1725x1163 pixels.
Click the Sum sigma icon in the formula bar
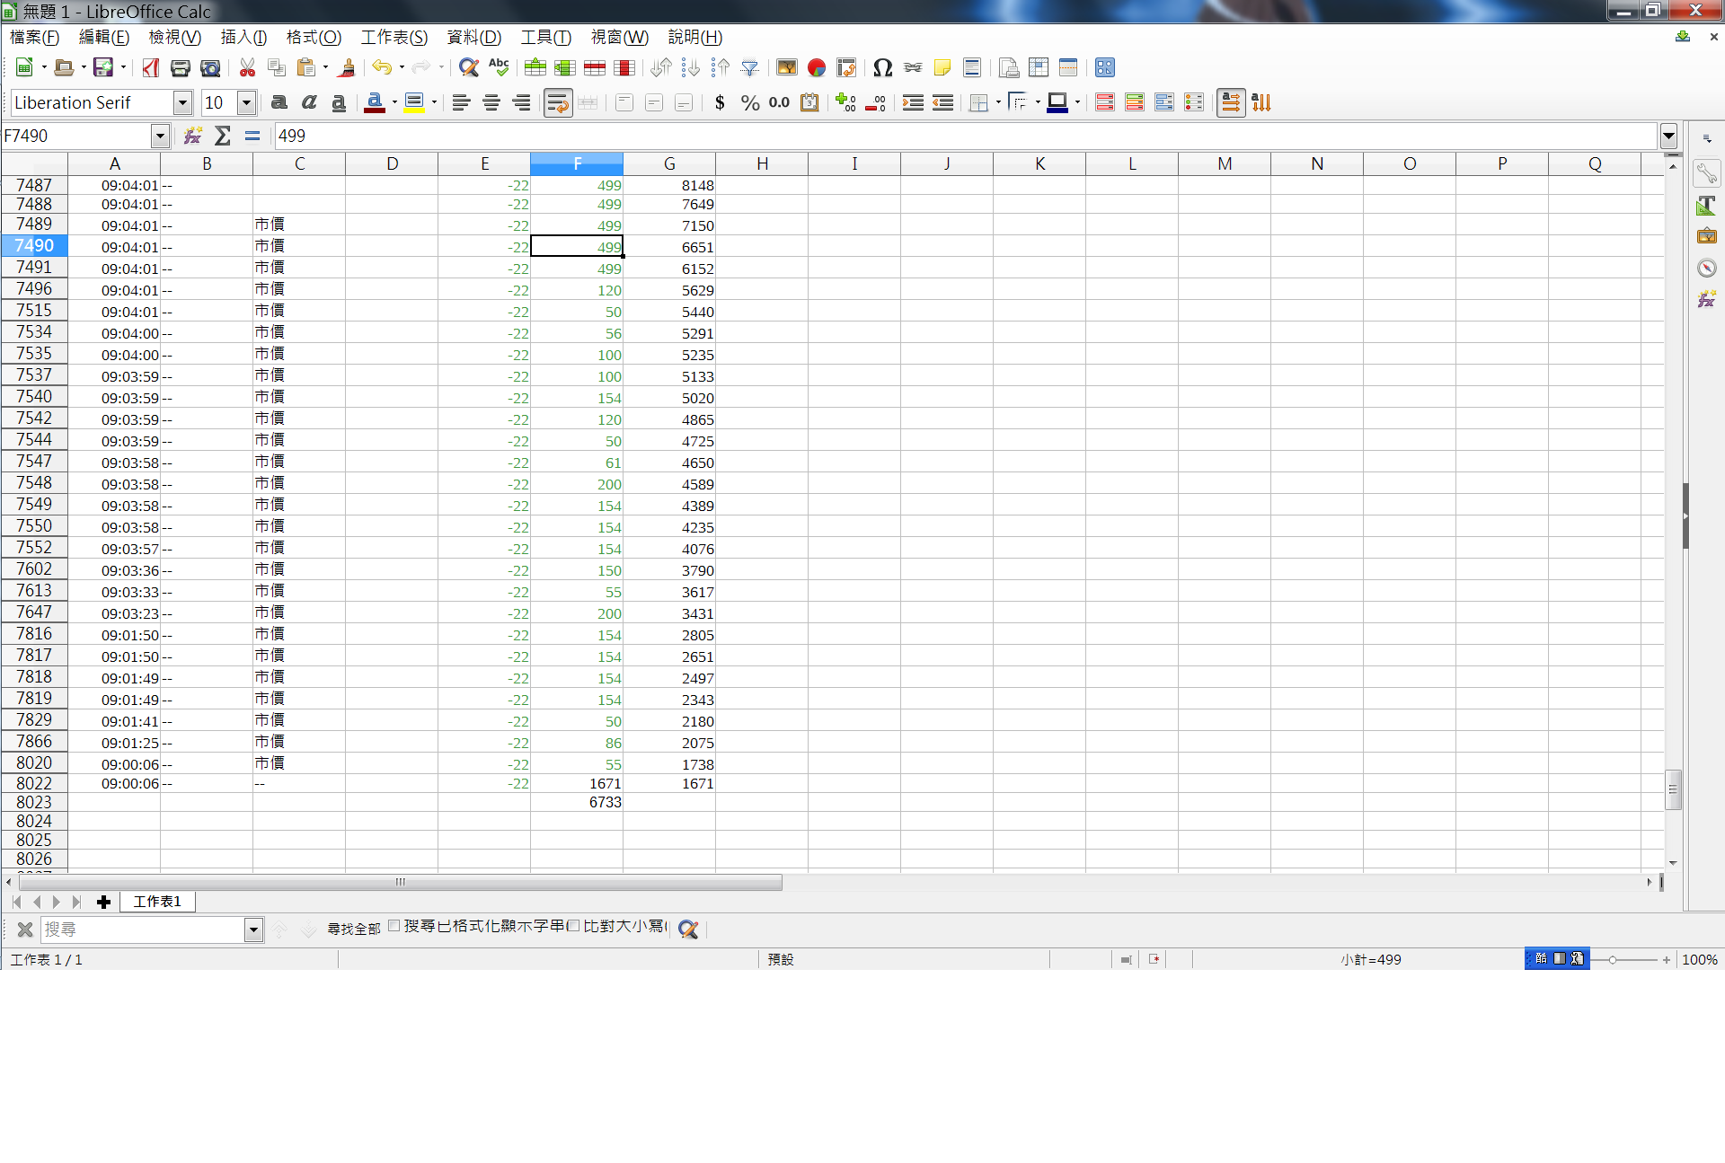[223, 136]
